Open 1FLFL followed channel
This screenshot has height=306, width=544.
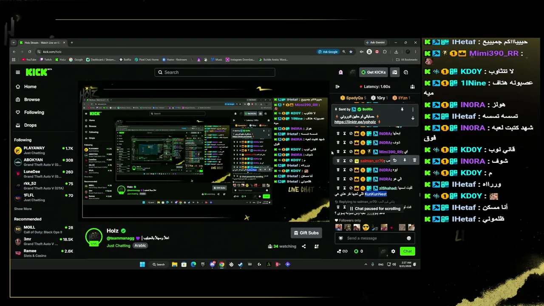[44, 198]
